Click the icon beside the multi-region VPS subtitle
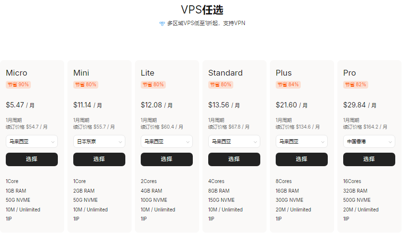This screenshot has width=402, height=236. point(162,23)
